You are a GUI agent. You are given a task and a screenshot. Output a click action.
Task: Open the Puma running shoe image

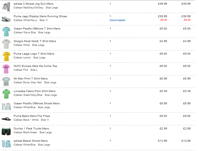pyautogui.click(x=6, y=19)
